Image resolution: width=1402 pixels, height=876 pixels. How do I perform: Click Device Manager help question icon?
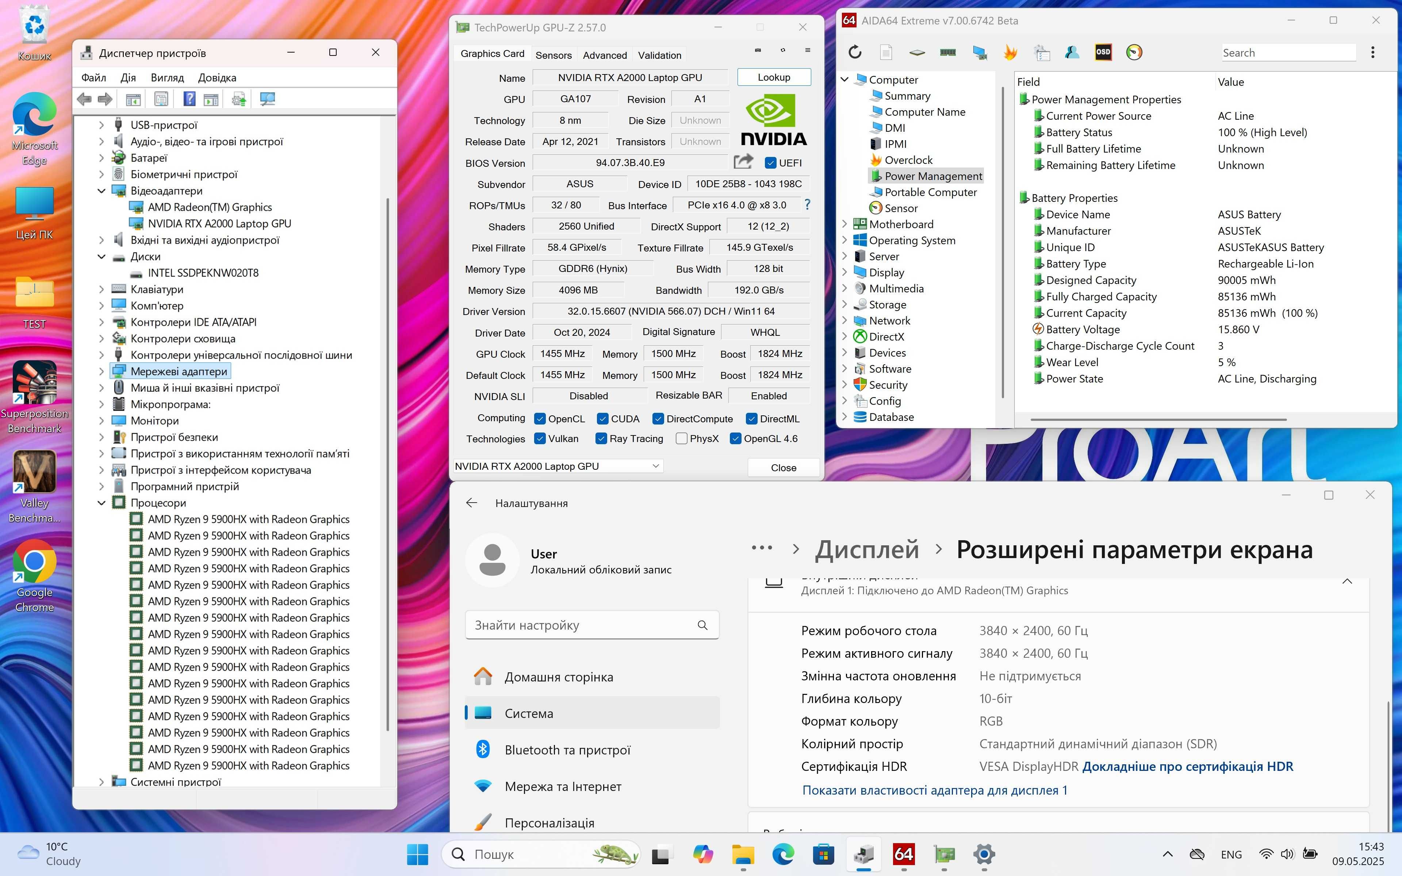[x=189, y=99]
